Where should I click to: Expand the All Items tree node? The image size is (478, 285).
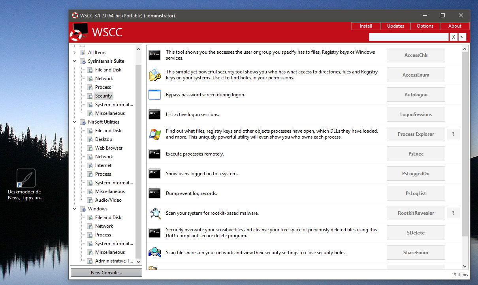(75, 52)
